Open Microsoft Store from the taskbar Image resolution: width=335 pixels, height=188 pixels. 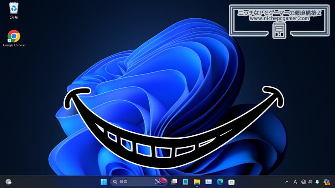click(x=231, y=182)
